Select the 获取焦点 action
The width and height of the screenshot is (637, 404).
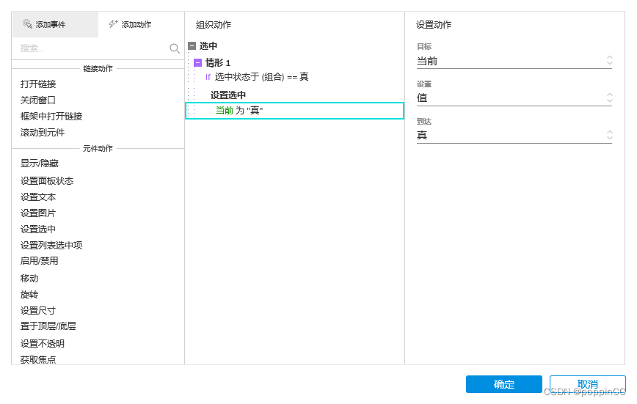pos(38,359)
